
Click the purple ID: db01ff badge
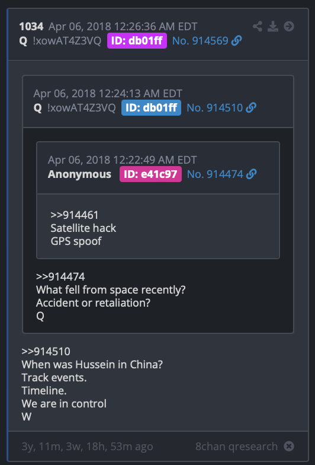pyautogui.click(x=137, y=40)
